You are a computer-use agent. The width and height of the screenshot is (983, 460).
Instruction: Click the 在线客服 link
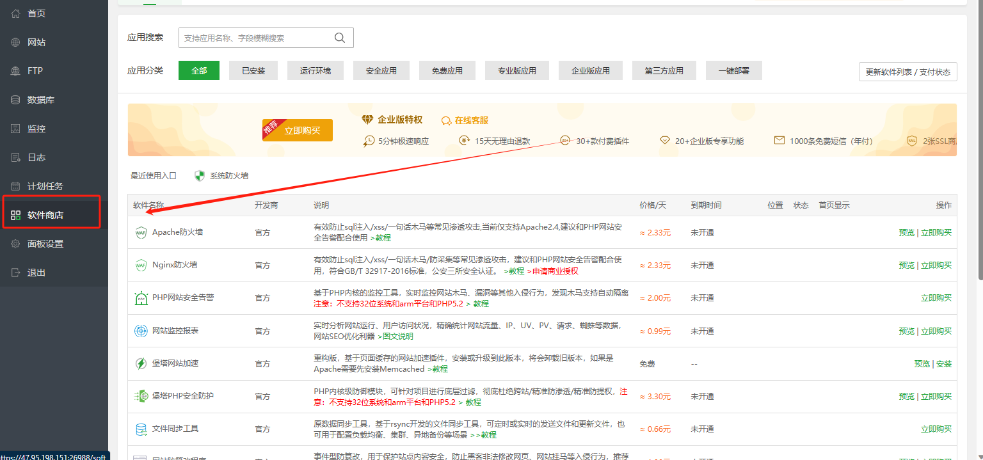[x=472, y=120]
